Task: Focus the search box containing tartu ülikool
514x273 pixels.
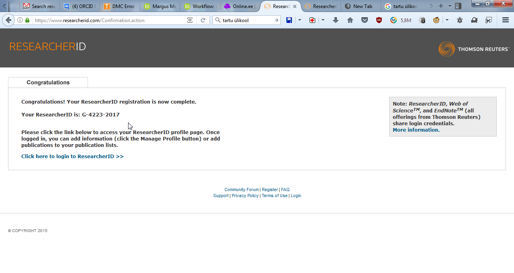Action: point(247,20)
